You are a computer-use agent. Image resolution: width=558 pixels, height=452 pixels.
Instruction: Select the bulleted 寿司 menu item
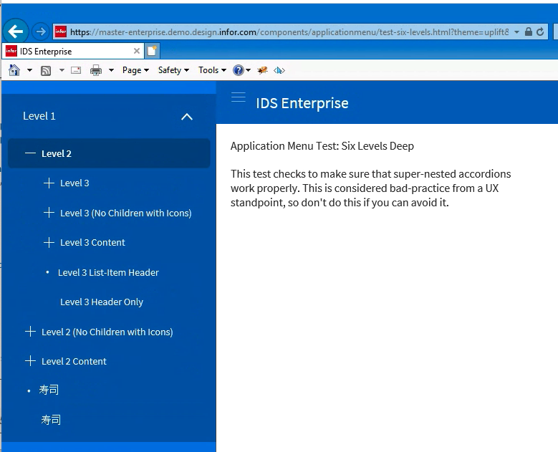point(49,390)
